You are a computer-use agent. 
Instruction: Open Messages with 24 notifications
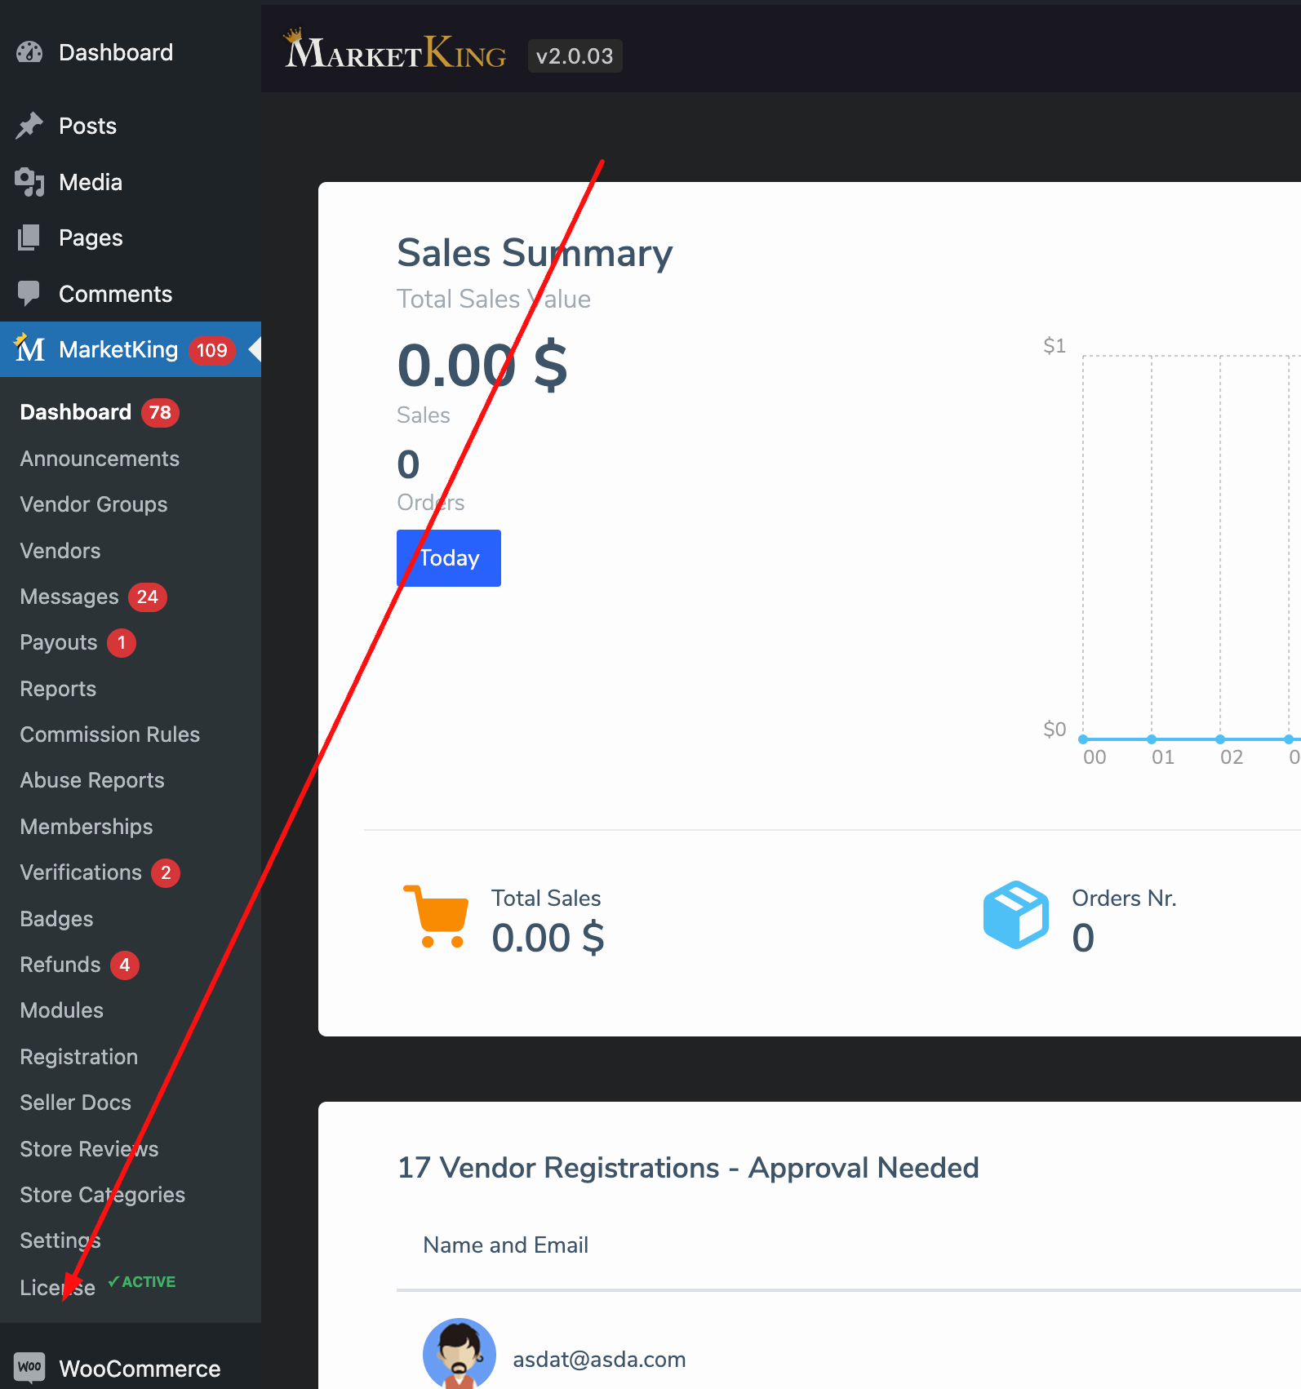point(70,597)
